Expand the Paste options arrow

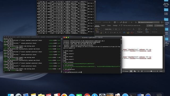pyautogui.click(x=99, y=29)
